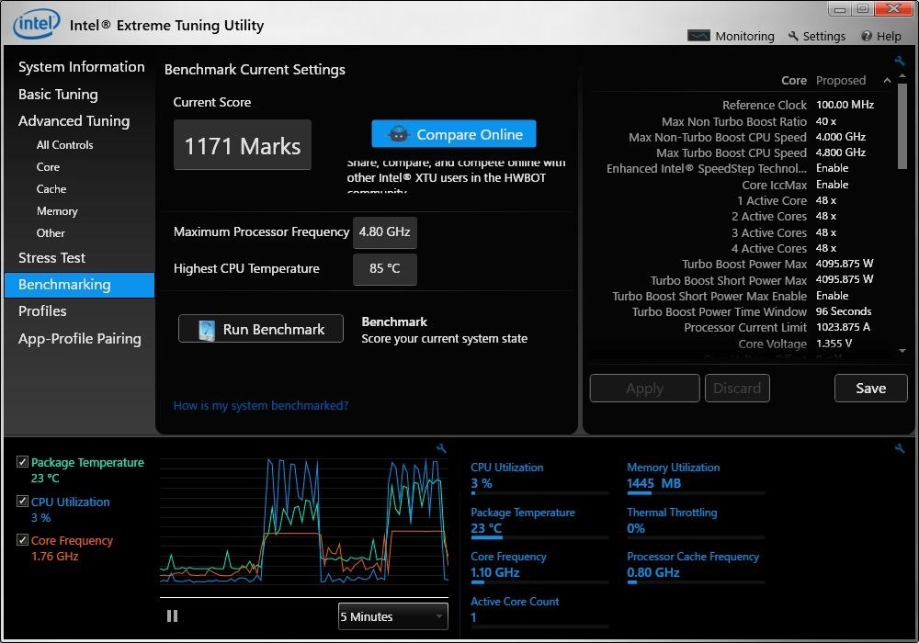
Task: Click Run Benchmark button
Action: click(261, 329)
